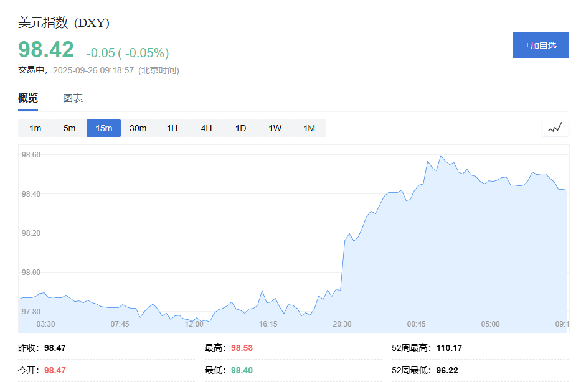Viewport: 581px width, 382px height.
Task: Select the 15m timeframe
Action: click(103, 128)
